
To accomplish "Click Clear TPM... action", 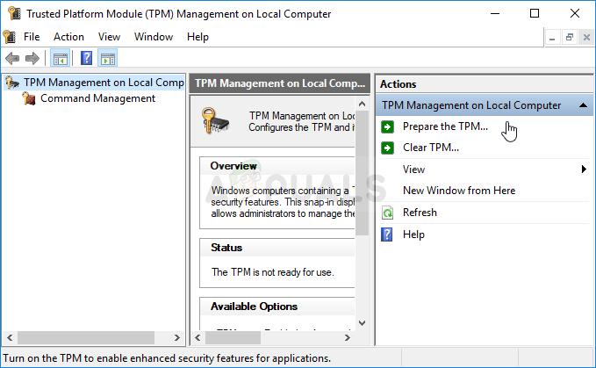I will (431, 148).
